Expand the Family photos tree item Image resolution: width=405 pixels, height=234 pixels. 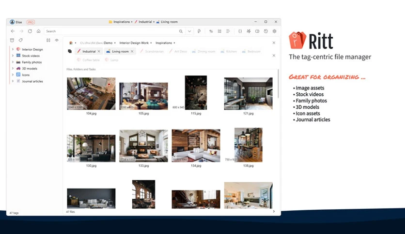click(13, 62)
